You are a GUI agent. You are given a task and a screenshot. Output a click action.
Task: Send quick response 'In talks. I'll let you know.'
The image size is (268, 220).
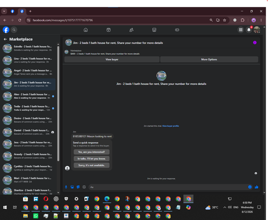(92, 159)
